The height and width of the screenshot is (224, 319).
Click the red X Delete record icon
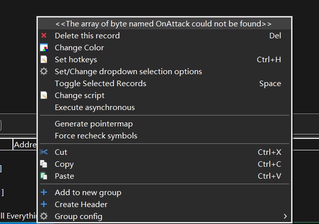(44, 36)
